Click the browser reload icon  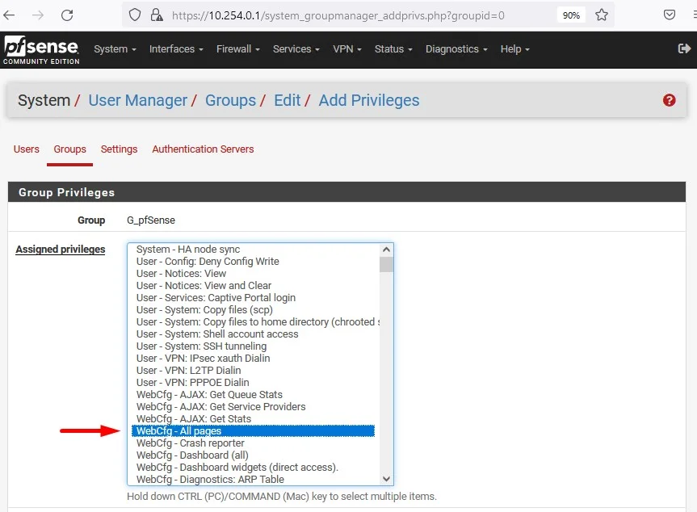(x=67, y=15)
